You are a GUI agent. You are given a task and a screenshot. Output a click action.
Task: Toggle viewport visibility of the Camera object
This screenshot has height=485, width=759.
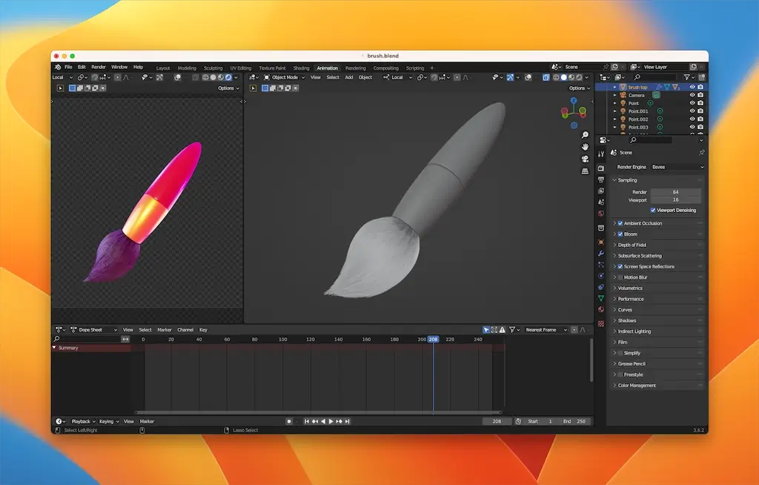pyautogui.click(x=692, y=95)
